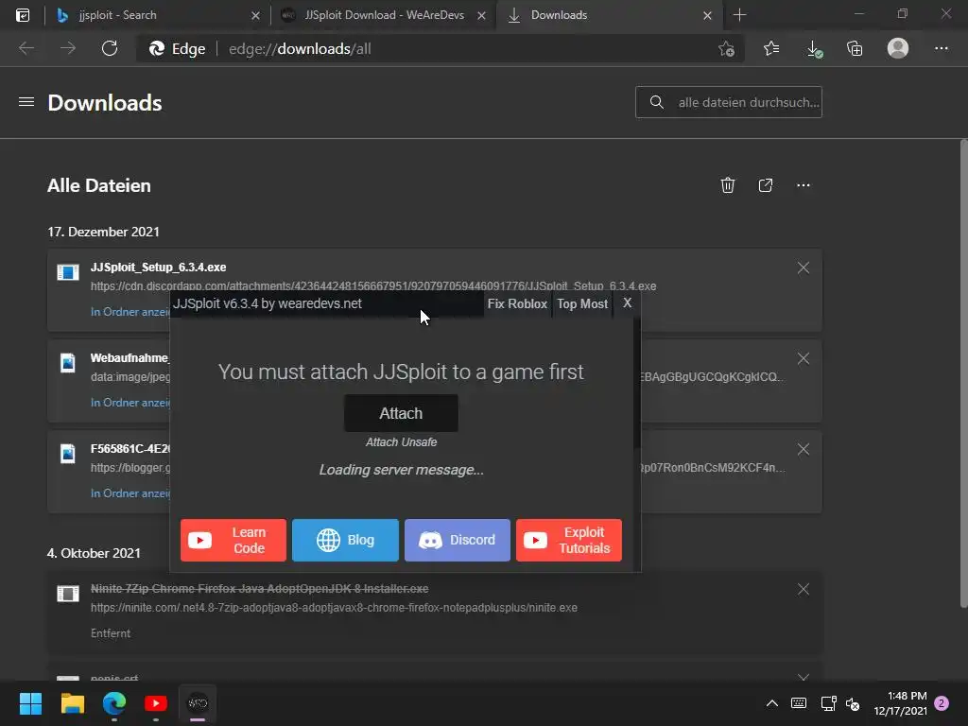The image size is (968, 726).
Task: Show Webaufnahme file in folder link
Action: point(130,403)
